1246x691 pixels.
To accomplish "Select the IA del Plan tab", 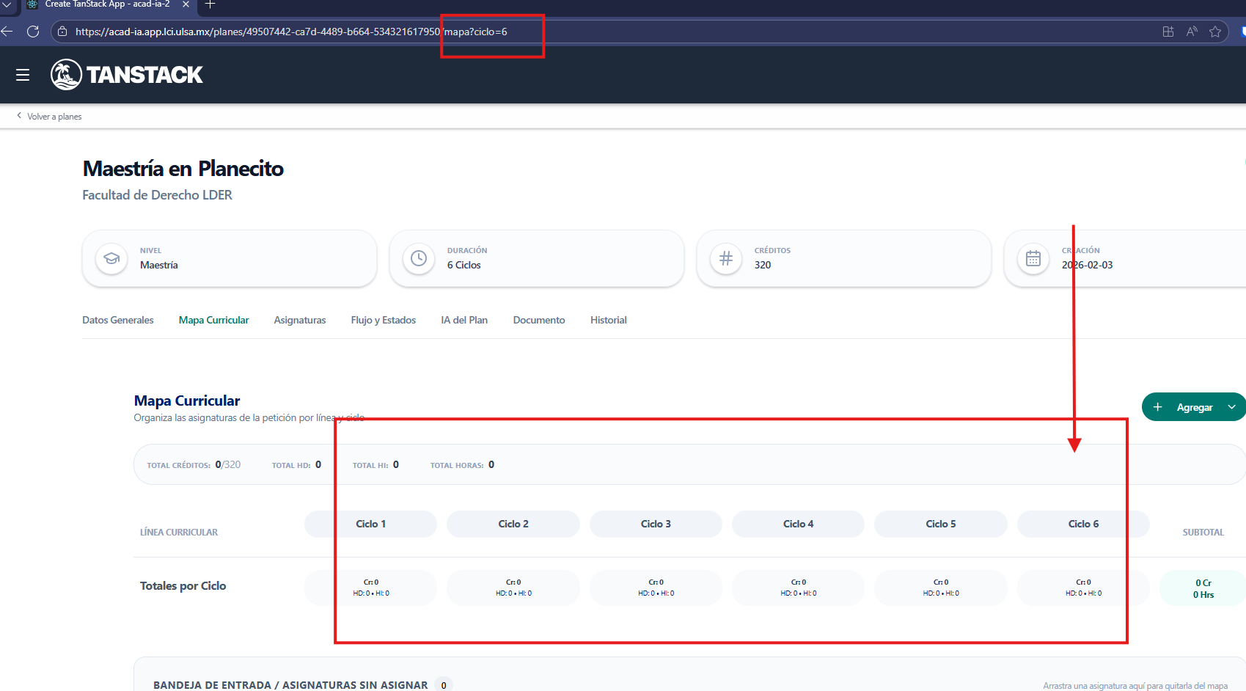I will point(464,320).
